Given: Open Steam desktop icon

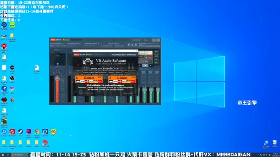Looking at the screenshot, I should pos(20,133).
